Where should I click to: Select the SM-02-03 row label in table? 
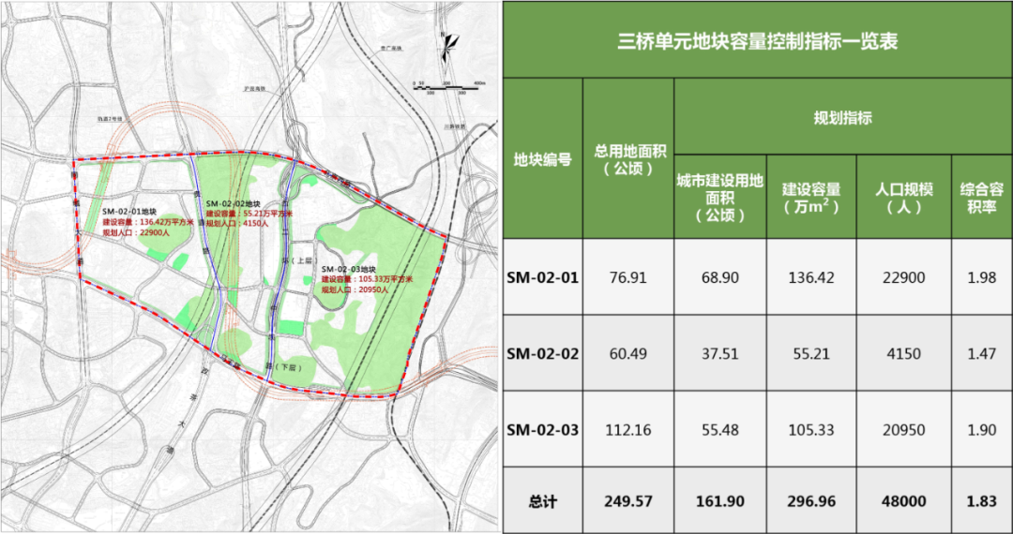543,430
